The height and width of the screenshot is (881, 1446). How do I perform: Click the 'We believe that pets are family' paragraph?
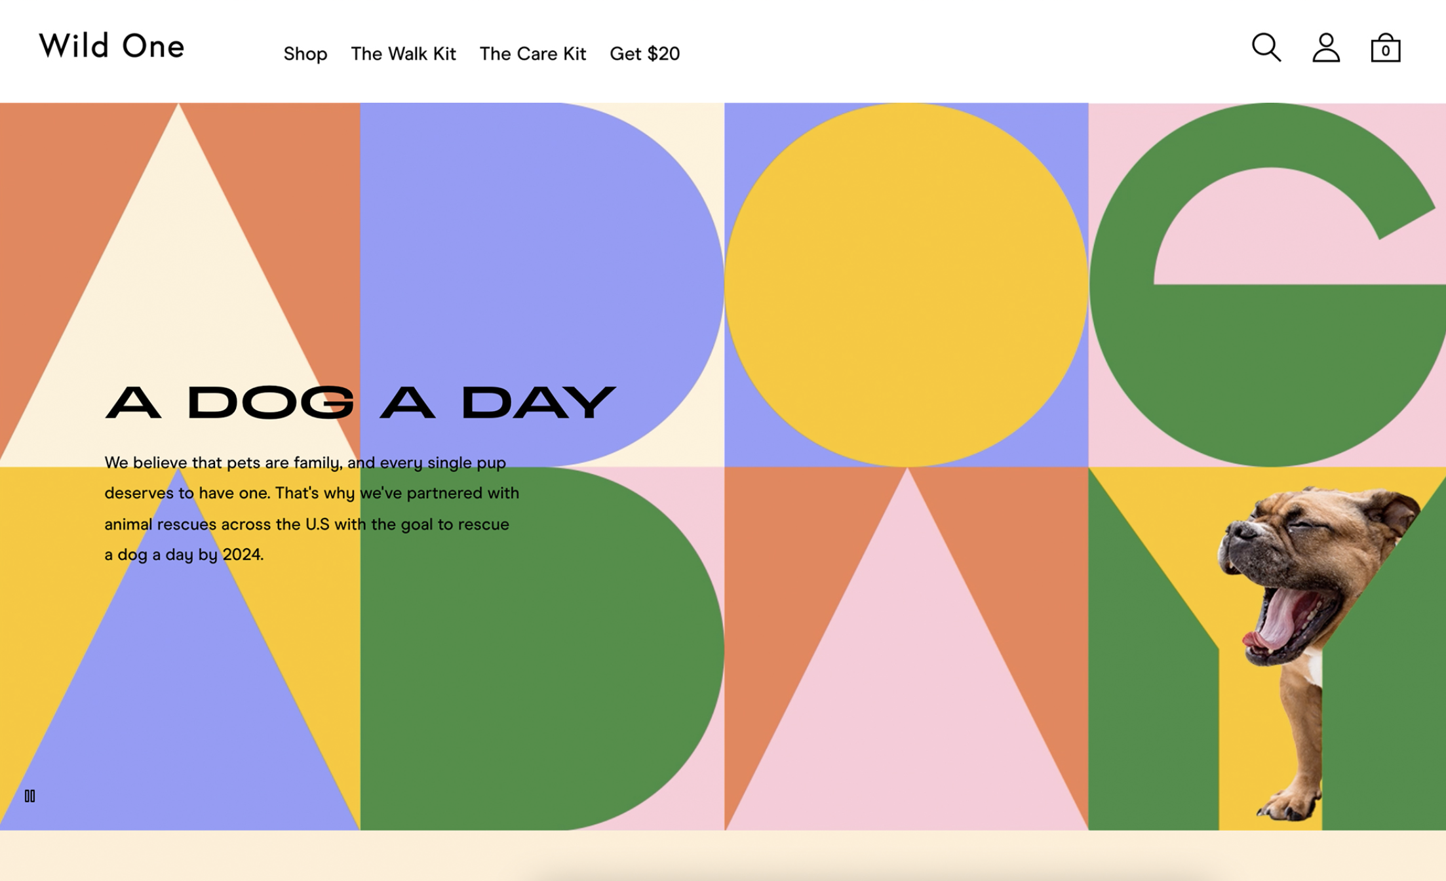click(x=312, y=509)
